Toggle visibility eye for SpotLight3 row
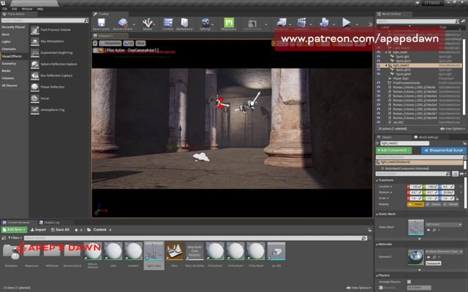The width and height of the screenshot is (468, 292). pos(379,70)
